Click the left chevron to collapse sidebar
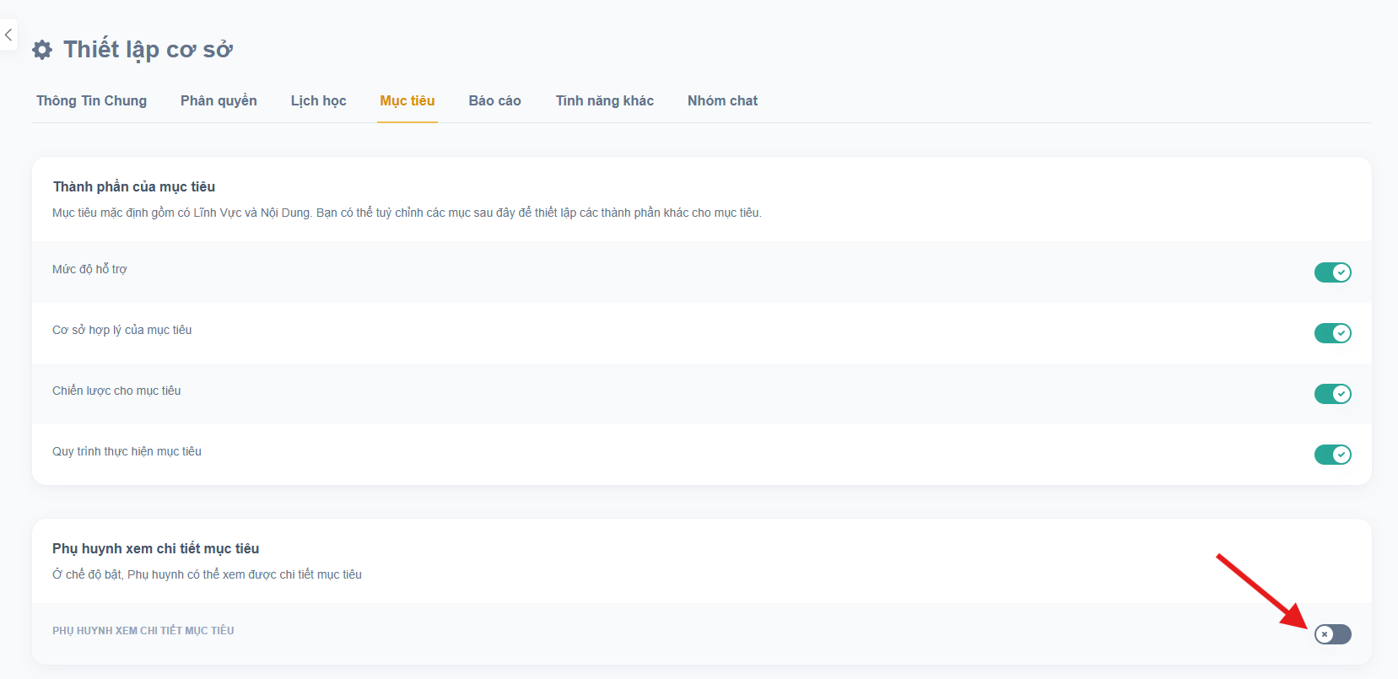Viewport: 1398px width, 679px height. (x=8, y=35)
